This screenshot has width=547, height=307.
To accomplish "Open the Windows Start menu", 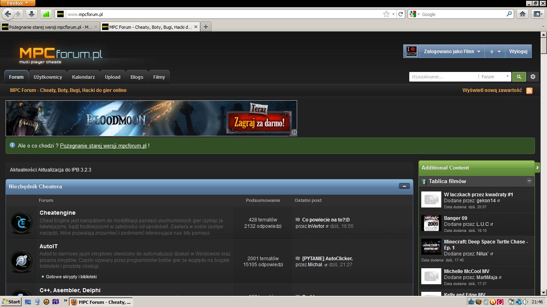I will (11, 302).
